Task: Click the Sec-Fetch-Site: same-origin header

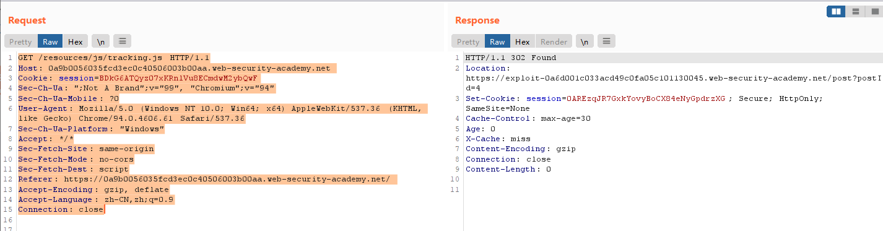Action: pos(86,149)
